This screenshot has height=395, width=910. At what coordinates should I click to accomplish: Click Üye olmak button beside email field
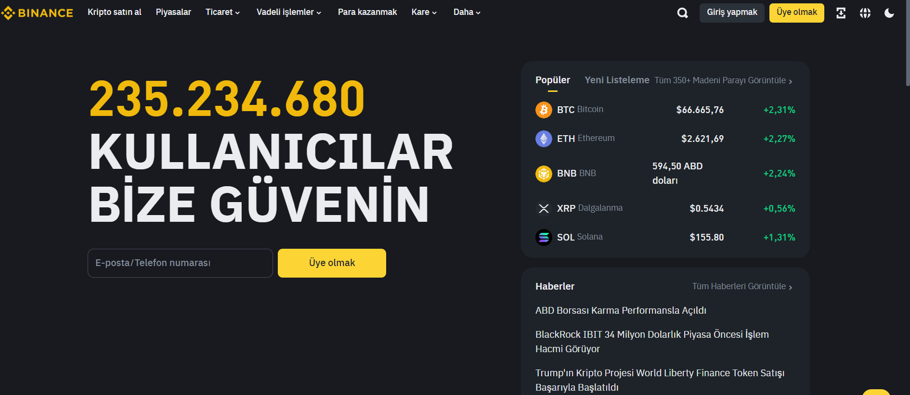pyautogui.click(x=332, y=263)
